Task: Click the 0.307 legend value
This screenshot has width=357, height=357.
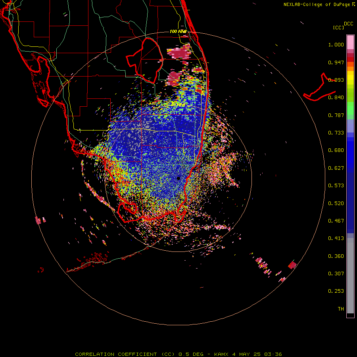Action: [x=336, y=274]
